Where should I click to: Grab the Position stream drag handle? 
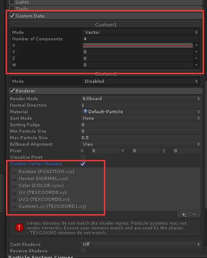click(x=14, y=172)
